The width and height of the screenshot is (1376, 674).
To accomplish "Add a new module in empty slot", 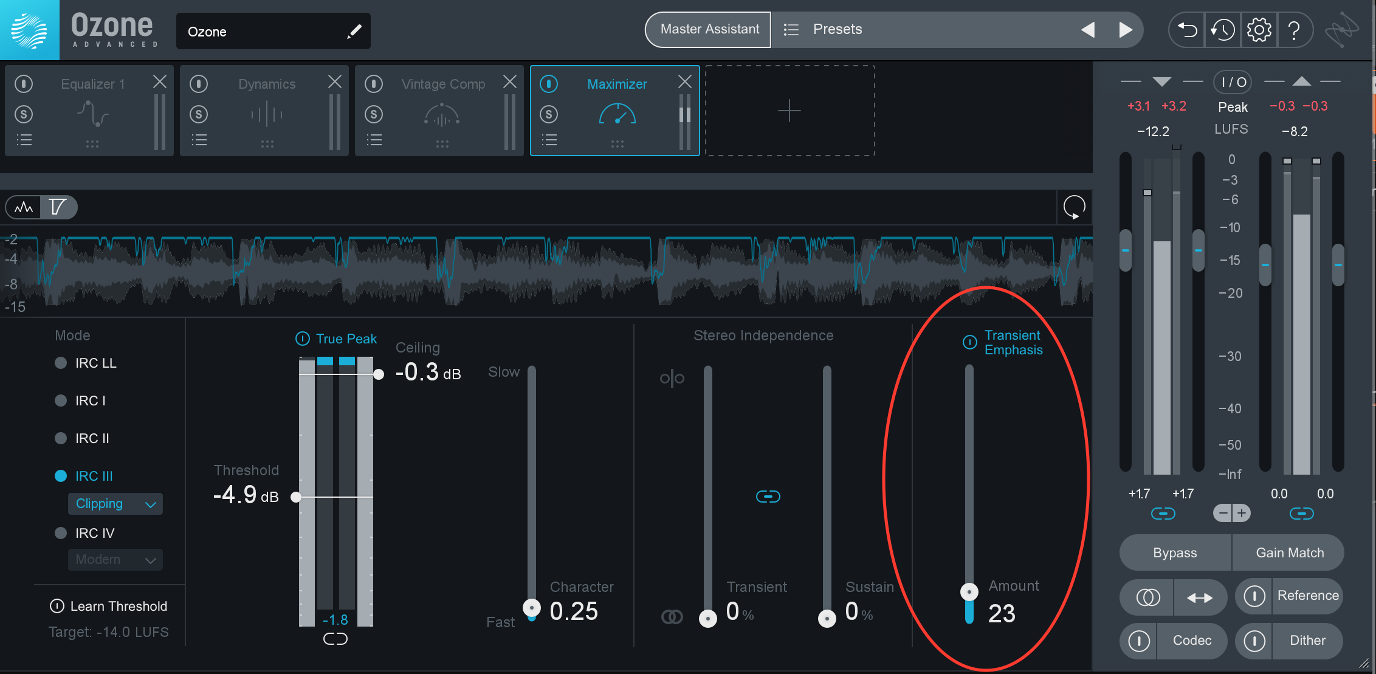I will coord(789,111).
